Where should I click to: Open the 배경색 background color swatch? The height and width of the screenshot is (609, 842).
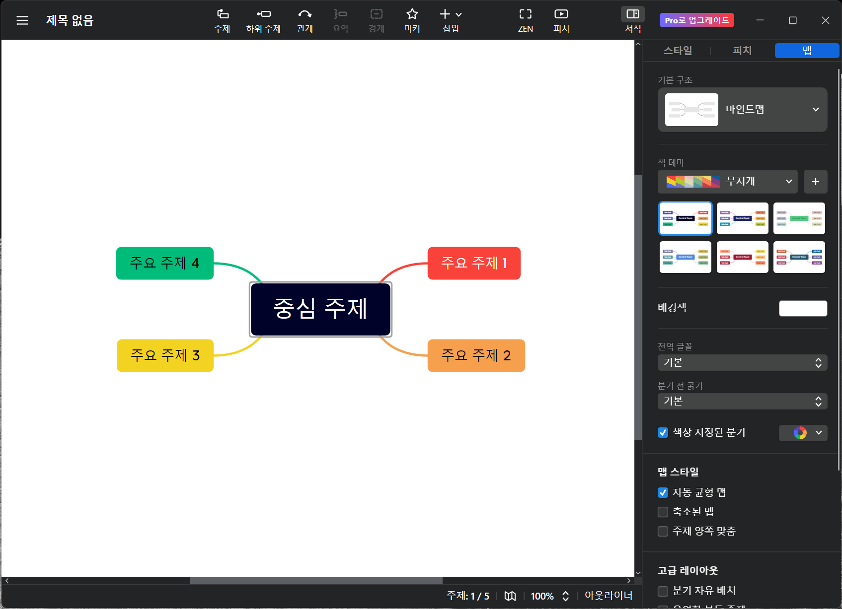pos(803,308)
